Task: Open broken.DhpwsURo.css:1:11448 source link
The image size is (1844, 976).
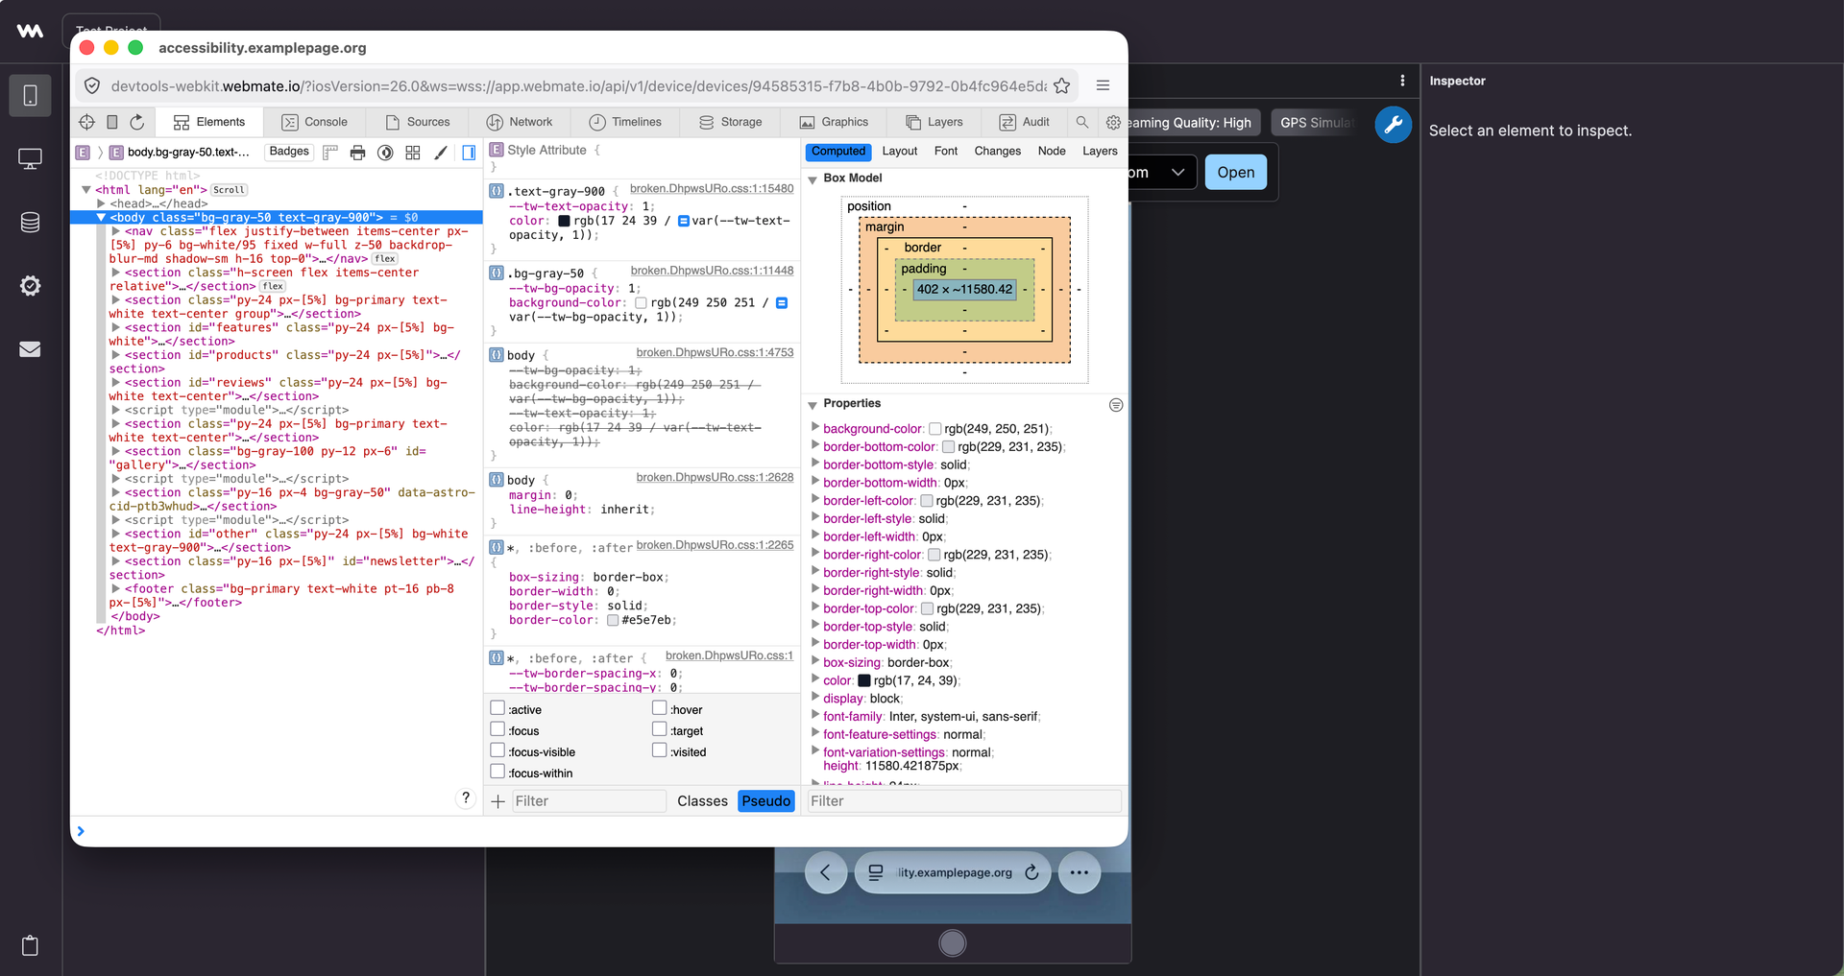Action: [x=712, y=272]
